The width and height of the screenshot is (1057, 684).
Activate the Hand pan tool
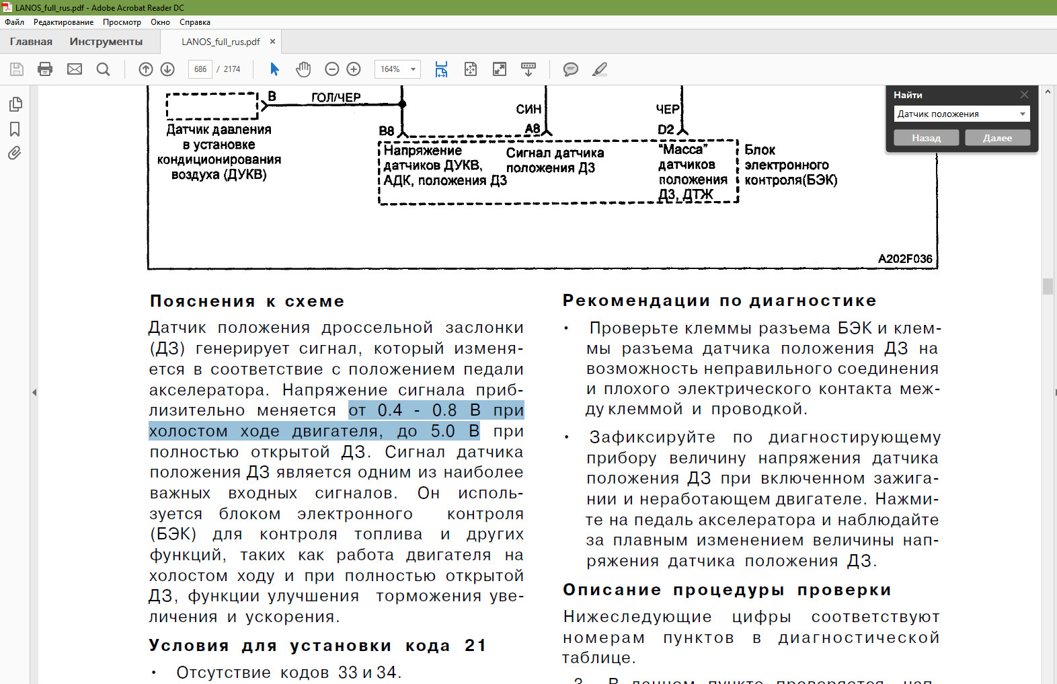(x=303, y=69)
